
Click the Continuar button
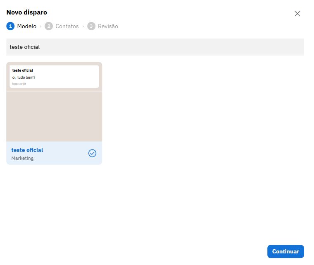click(285, 251)
